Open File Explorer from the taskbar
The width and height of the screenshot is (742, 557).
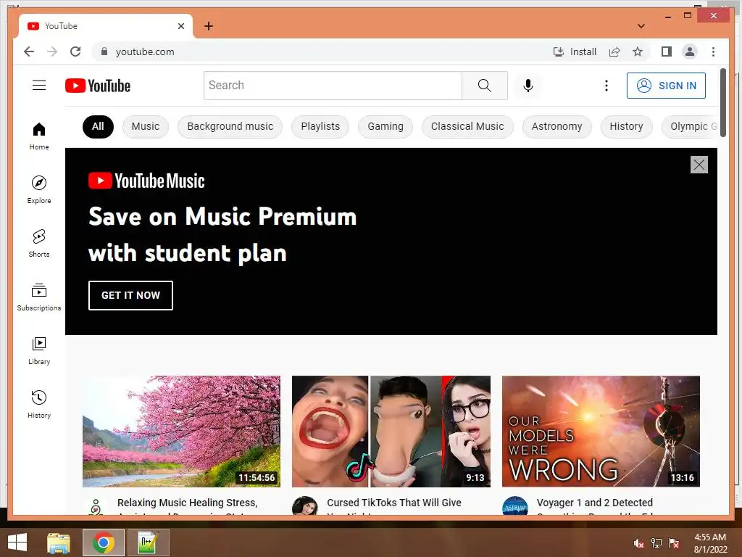(59, 542)
